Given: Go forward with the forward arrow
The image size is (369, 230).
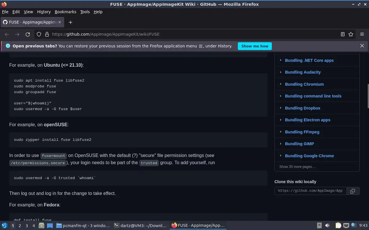Looking at the screenshot, I should [x=17, y=34].
